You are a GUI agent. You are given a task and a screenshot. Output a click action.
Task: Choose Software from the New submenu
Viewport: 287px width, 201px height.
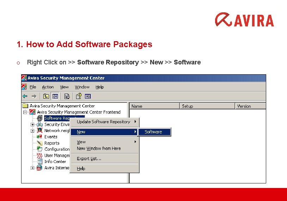154,132
